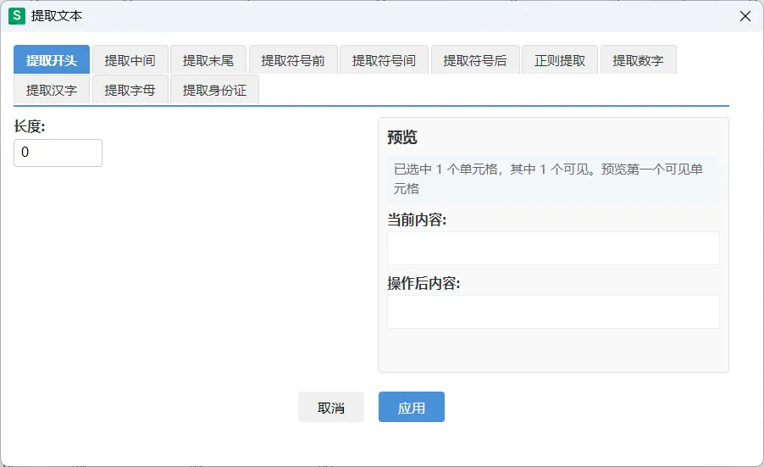Screen dimensions: 764x467
Task: Click the 提取文本 window title
Action: (x=57, y=16)
